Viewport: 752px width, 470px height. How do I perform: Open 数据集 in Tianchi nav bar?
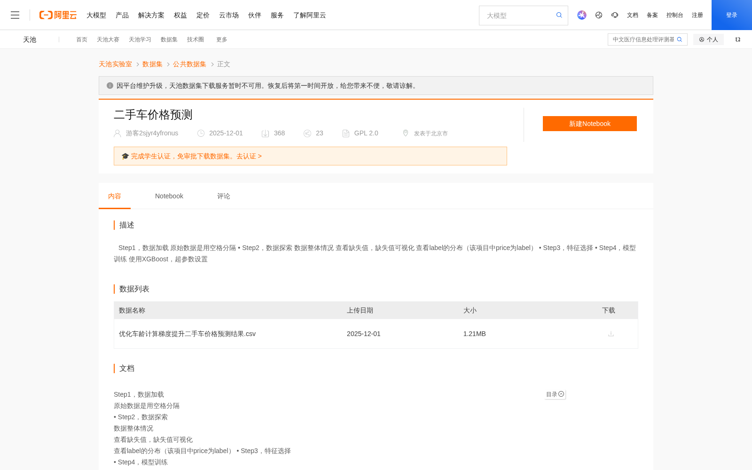pyautogui.click(x=169, y=39)
